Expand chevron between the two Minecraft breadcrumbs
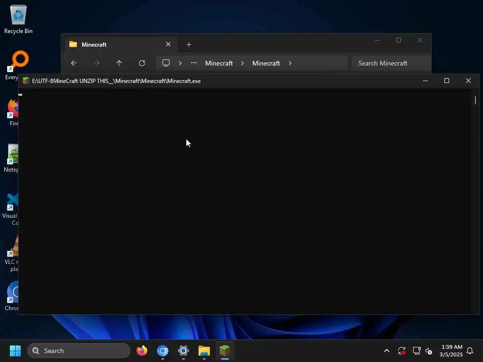Viewport: 483px width, 362px height. click(242, 63)
